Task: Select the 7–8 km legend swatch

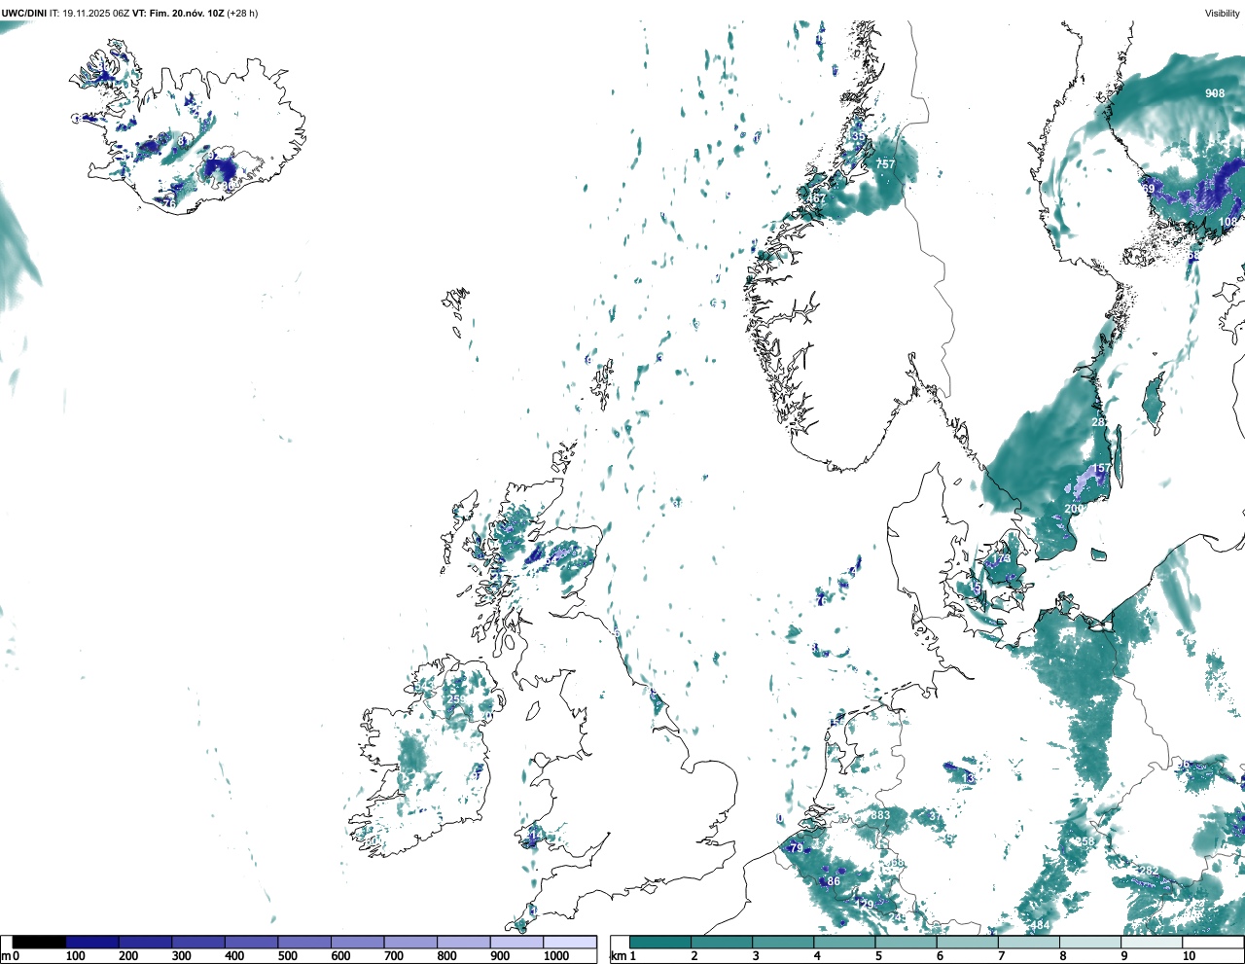Action: pyautogui.click(x=1029, y=942)
